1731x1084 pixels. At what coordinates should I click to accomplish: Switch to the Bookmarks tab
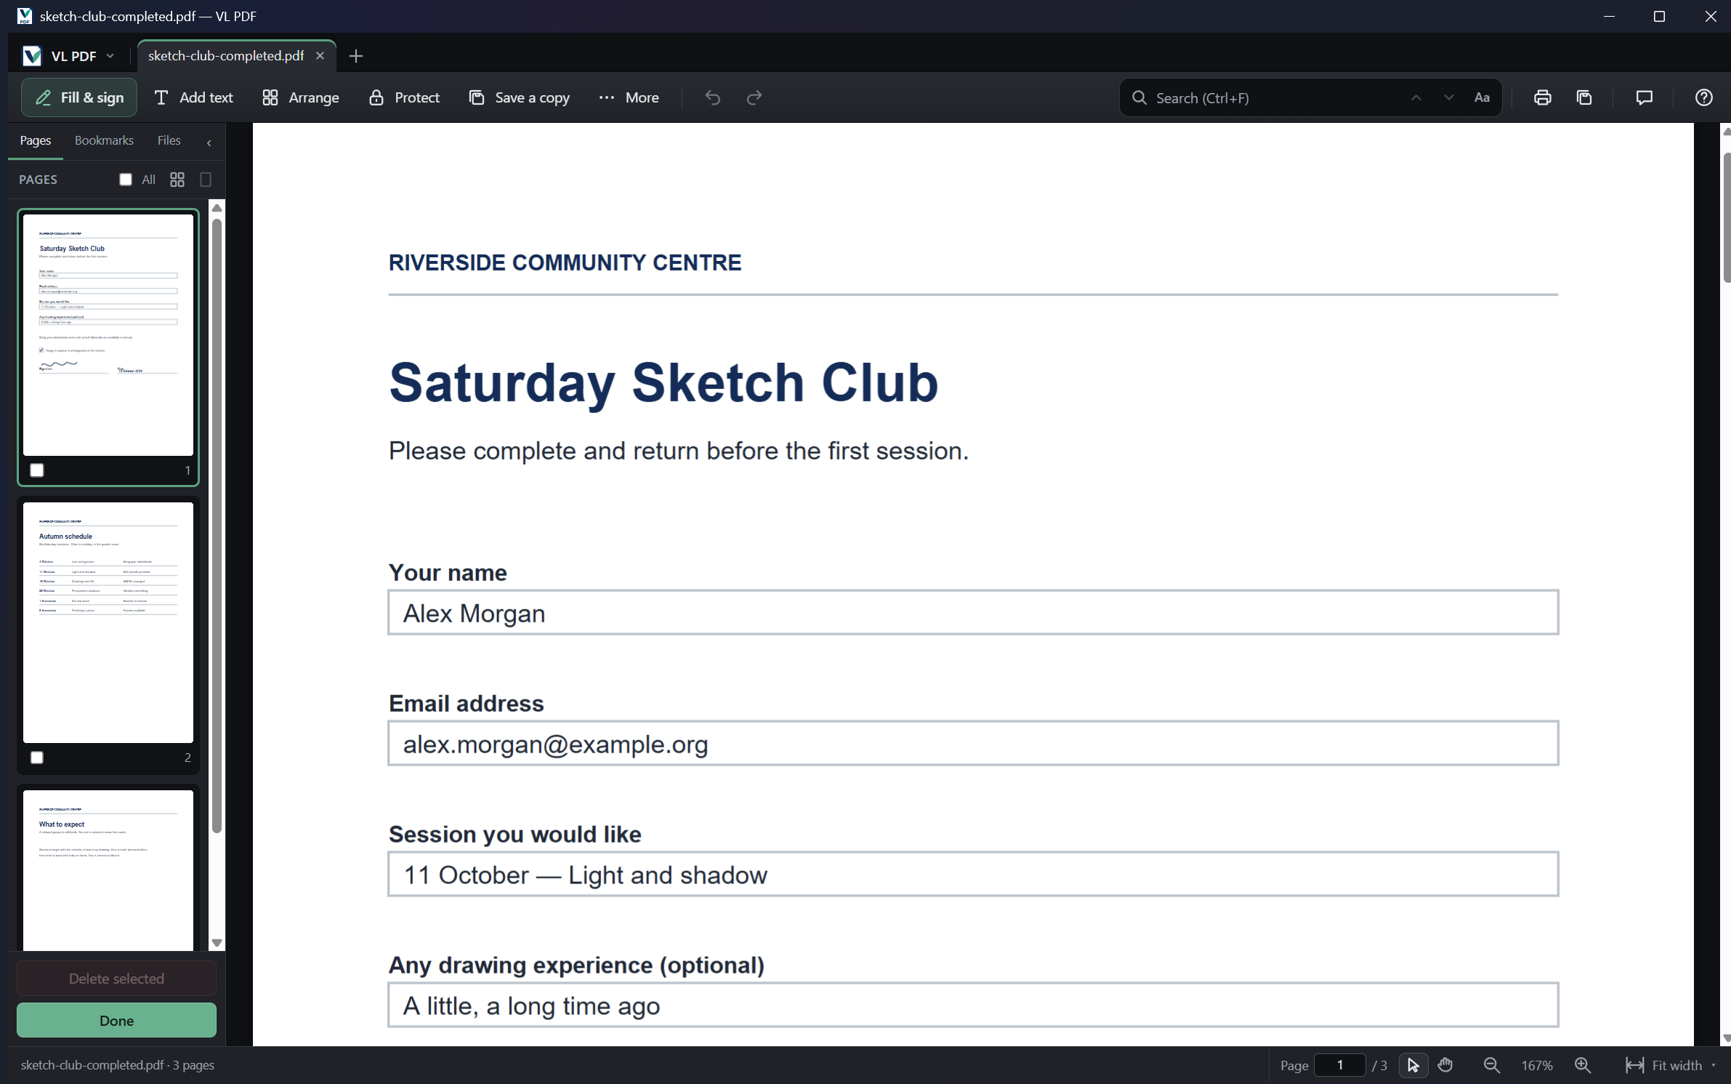[104, 140]
